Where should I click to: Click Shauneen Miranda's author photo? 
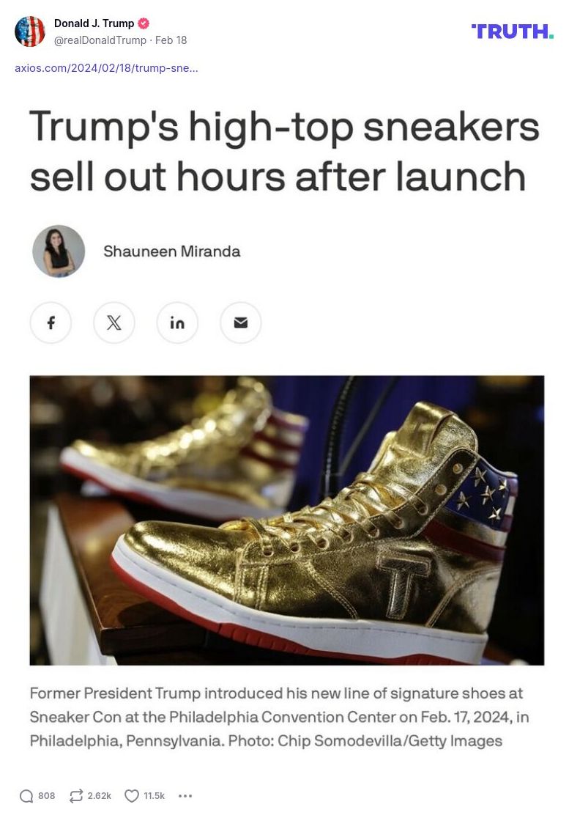(x=59, y=251)
